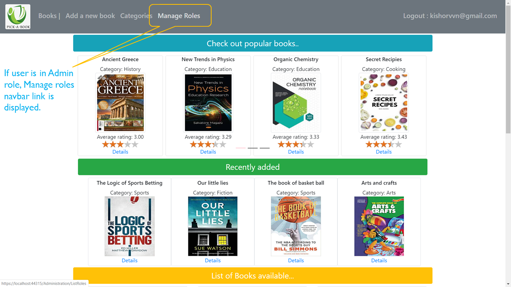Click the Ancient Greece book cover
Image resolution: width=511 pixels, height=287 pixels.
[120, 103]
